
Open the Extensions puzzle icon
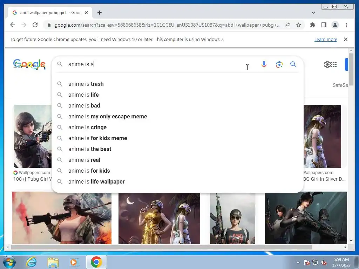point(312,25)
